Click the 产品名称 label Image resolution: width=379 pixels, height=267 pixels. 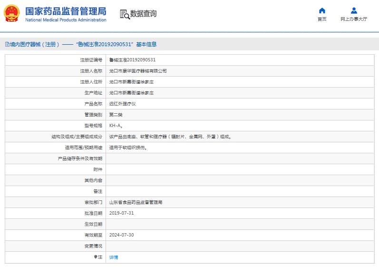tap(93, 104)
